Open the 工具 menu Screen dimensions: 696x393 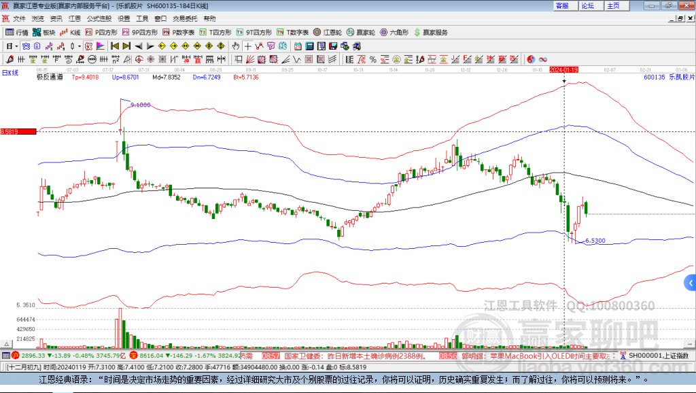(142, 18)
